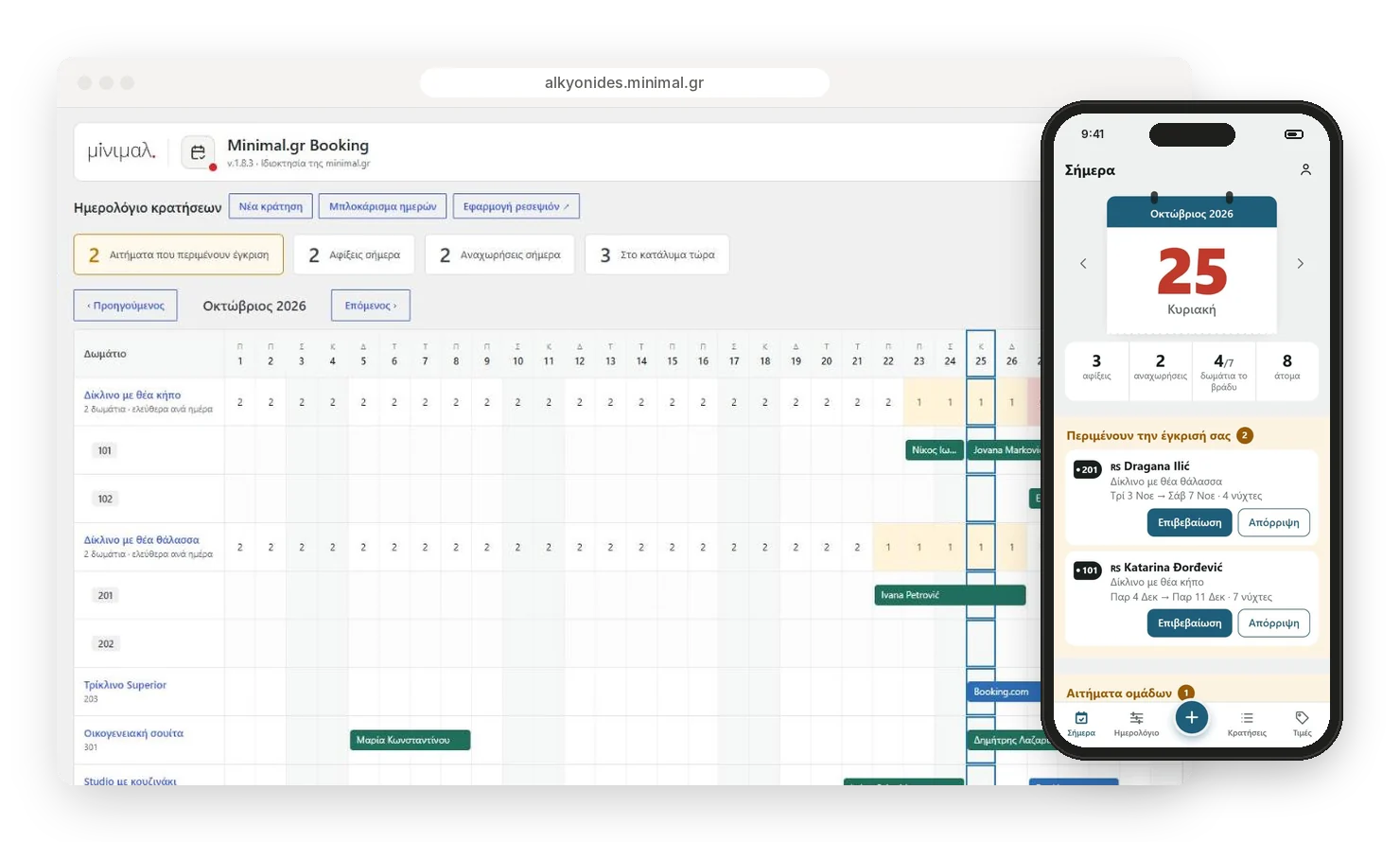Open the Booking.com reservation bar
Image resolution: width=1400 pixels, height=842 pixels.
click(1004, 692)
